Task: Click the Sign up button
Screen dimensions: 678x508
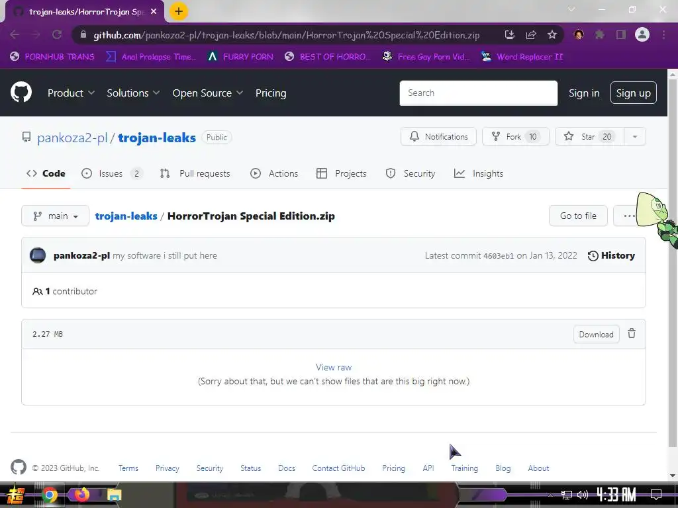Action: click(x=633, y=93)
